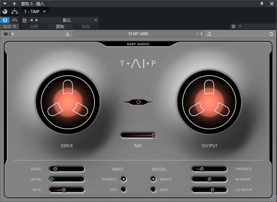The width and height of the screenshot is (277, 202).
Task: Reset plugin with the circular arrow icon
Action: 271,34
